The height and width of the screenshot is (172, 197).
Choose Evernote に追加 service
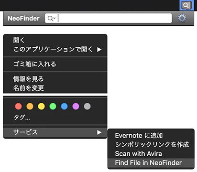(x=151, y=136)
